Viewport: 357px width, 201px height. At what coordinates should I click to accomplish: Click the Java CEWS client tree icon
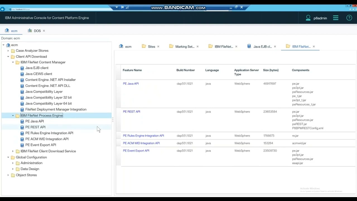pos(22,74)
